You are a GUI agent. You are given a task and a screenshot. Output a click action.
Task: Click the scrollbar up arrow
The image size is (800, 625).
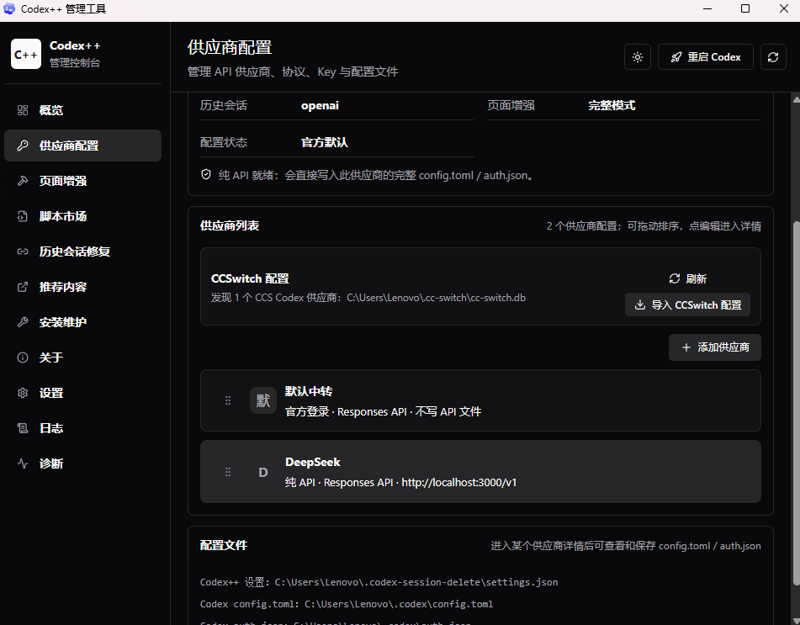796,99
